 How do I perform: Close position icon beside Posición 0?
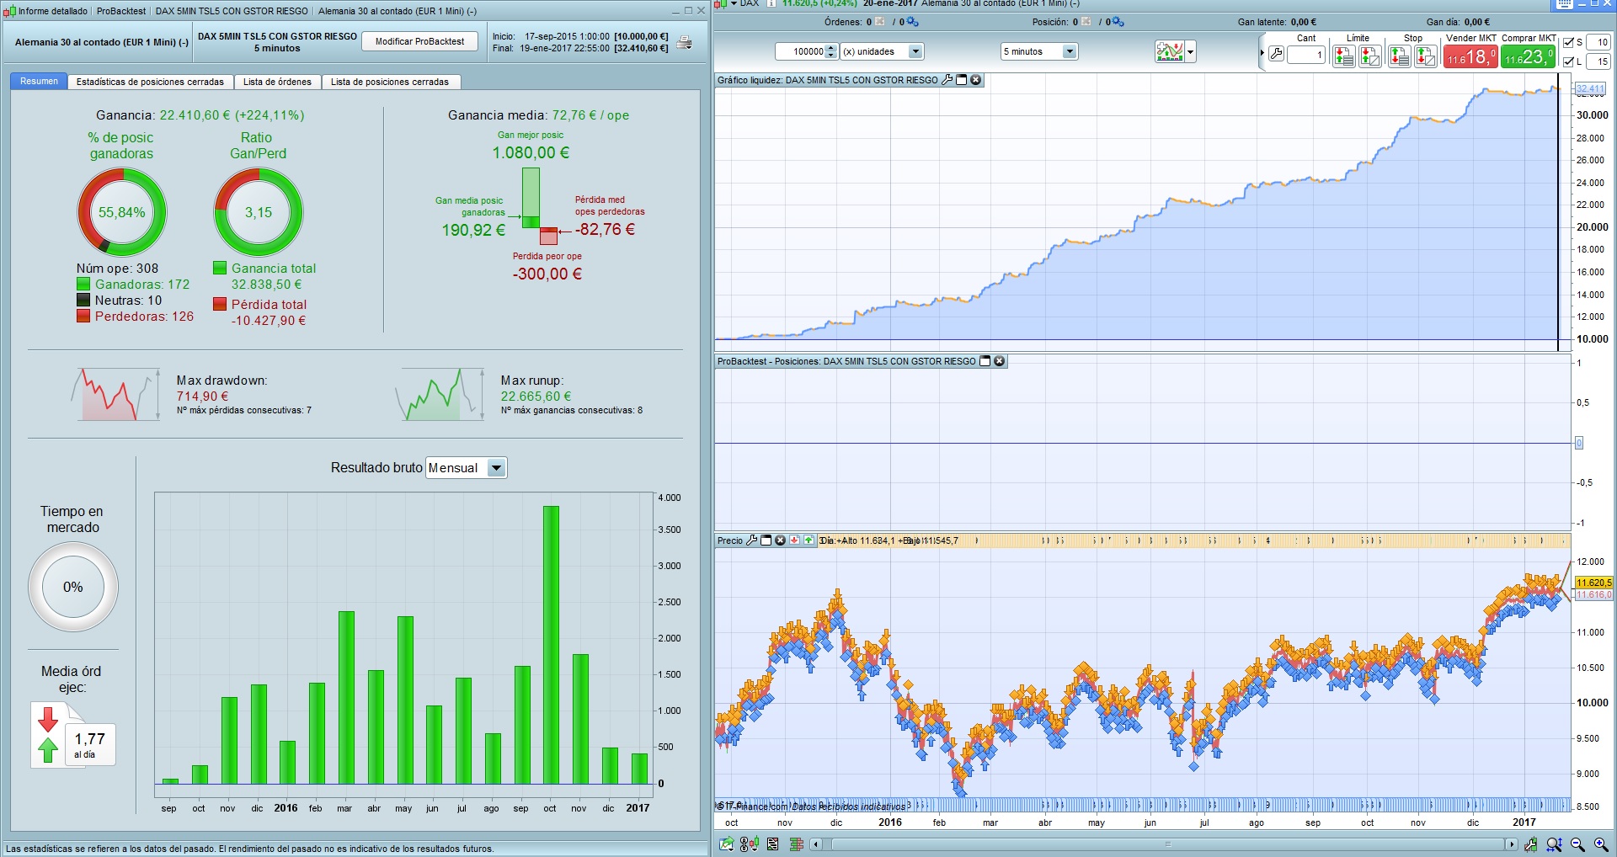(1086, 22)
